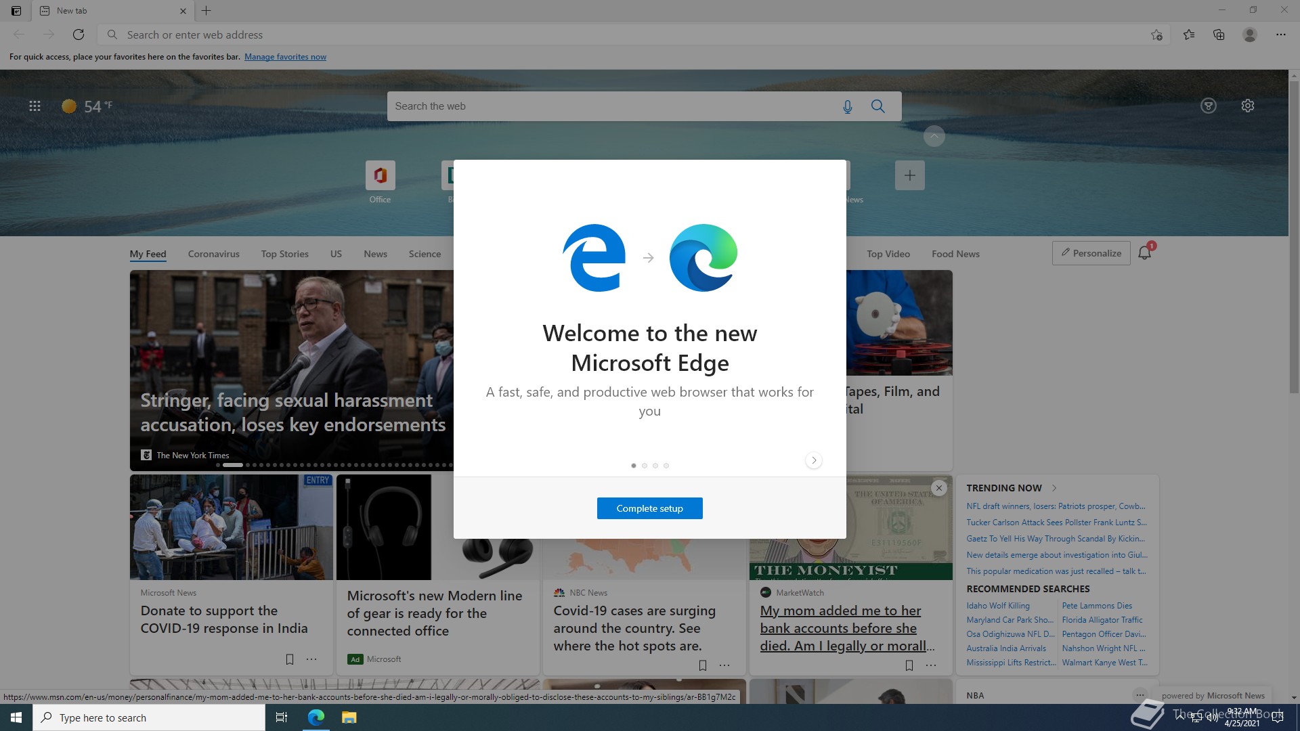Start voice search with microphone icon
Viewport: 1300px width, 731px height.
click(x=847, y=106)
